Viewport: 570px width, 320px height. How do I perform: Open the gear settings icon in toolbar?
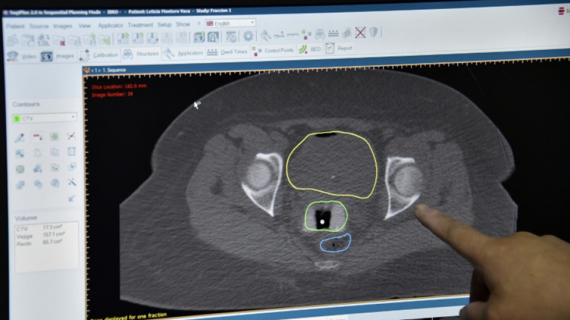(x=248, y=36)
